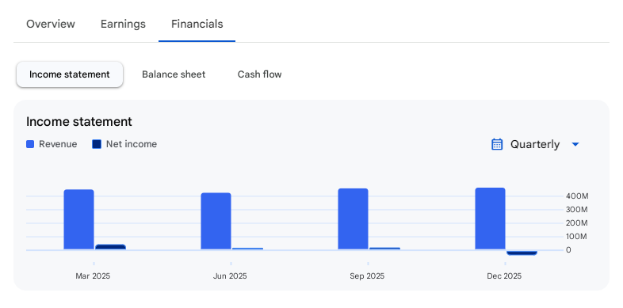Click the Dec 2025 axis label
The width and height of the screenshot is (623, 308).
click(x=504, y=276)
